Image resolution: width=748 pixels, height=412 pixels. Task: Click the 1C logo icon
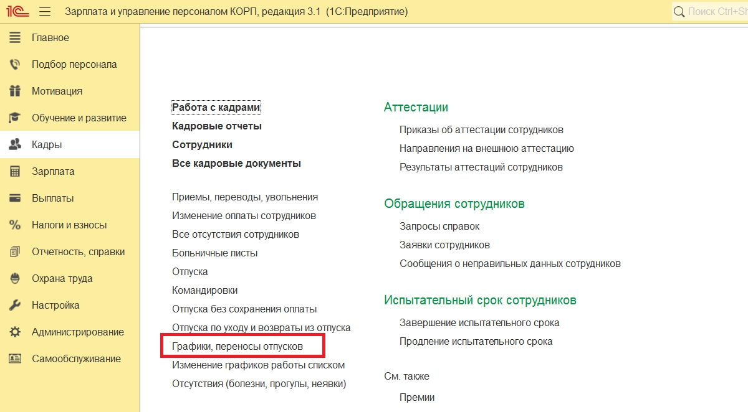(16, 11)
